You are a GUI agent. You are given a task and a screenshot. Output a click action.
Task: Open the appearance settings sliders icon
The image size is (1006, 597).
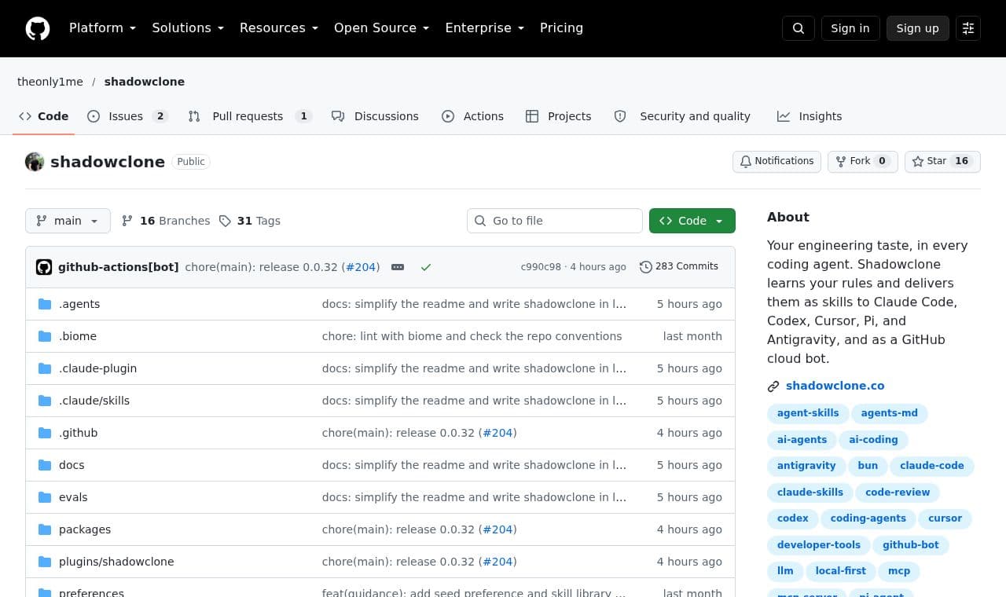968,28
